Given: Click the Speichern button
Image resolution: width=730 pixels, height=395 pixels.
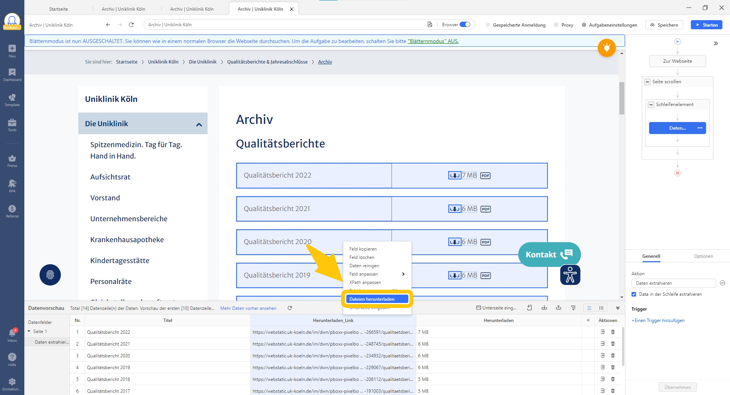Looking at the screenshot, I should point(664,25).
